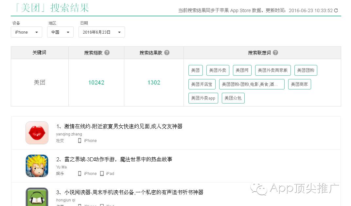Open help icon next to 搜索结果数
Viewport: 351px width, 206px height.
167,53
